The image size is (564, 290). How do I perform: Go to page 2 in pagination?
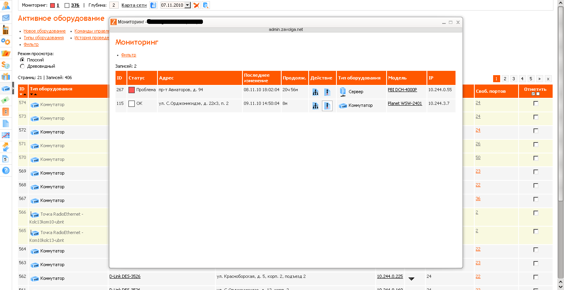[505, 79]
